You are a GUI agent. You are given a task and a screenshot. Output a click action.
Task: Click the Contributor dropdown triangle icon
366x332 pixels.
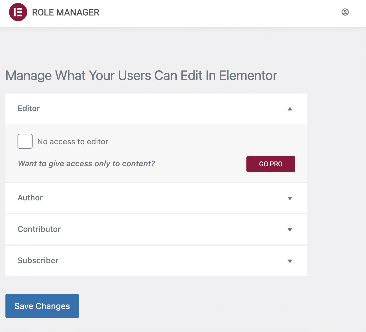tap(290, 230)
